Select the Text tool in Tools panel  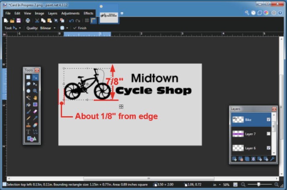28,132
